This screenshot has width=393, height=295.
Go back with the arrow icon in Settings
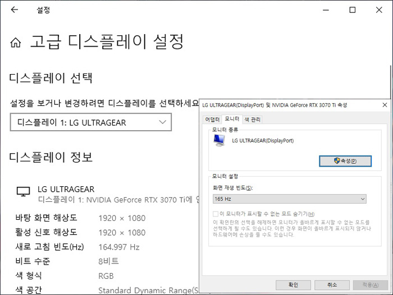point(15,10)
